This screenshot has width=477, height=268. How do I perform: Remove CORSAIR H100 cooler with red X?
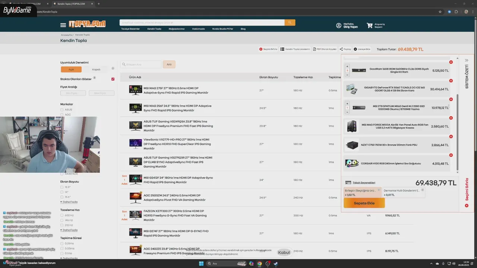(x=451, y=155)
